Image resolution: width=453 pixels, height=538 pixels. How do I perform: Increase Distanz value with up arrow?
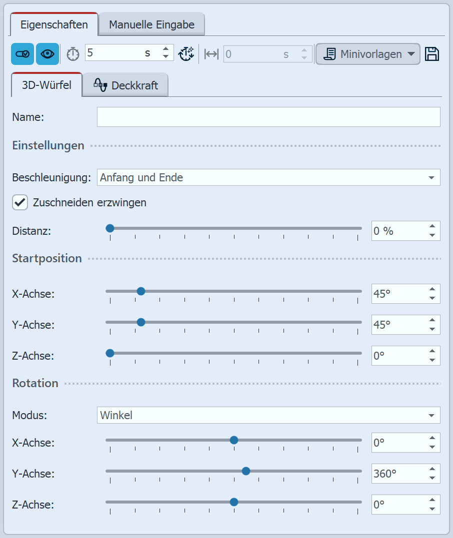click(432, 226)
